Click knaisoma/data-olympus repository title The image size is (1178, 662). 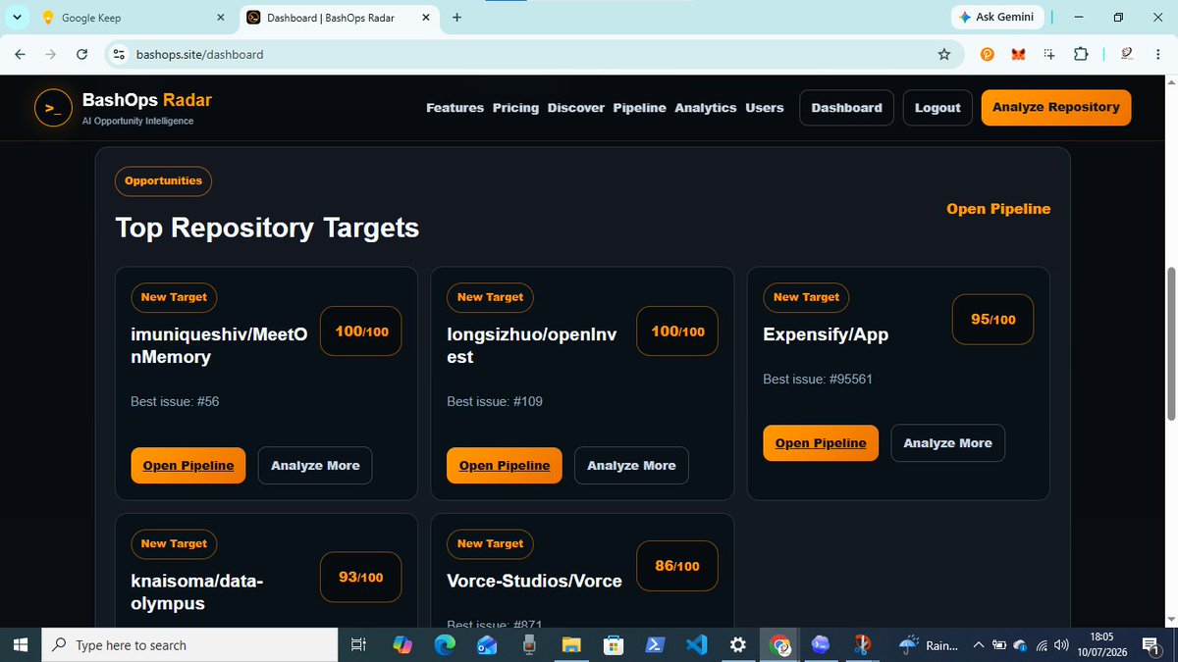coord(196,592)
